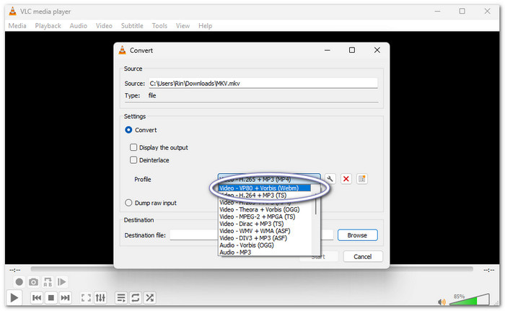Click VLC cone icon in main title bar
Image resolution: width=505 pixels, height=311 pixels.
(x=12, y=12)
